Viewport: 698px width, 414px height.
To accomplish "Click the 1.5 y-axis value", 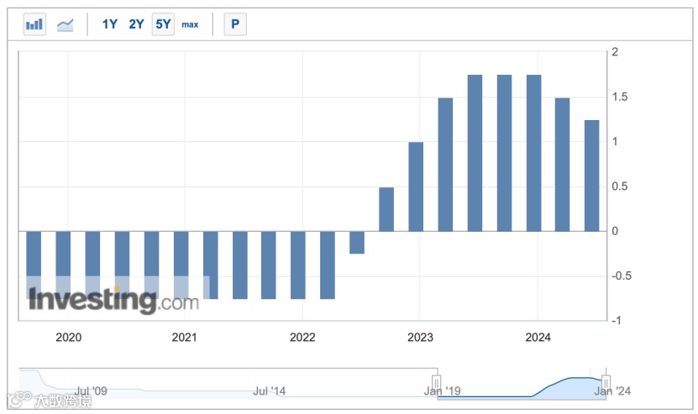I will click(620, 97).
